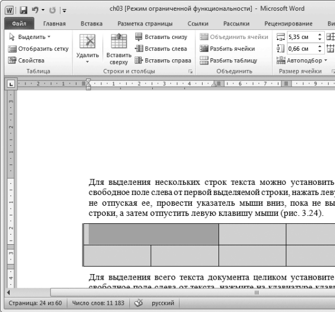Click Разбить таблицу

click(x=229, y=60)
